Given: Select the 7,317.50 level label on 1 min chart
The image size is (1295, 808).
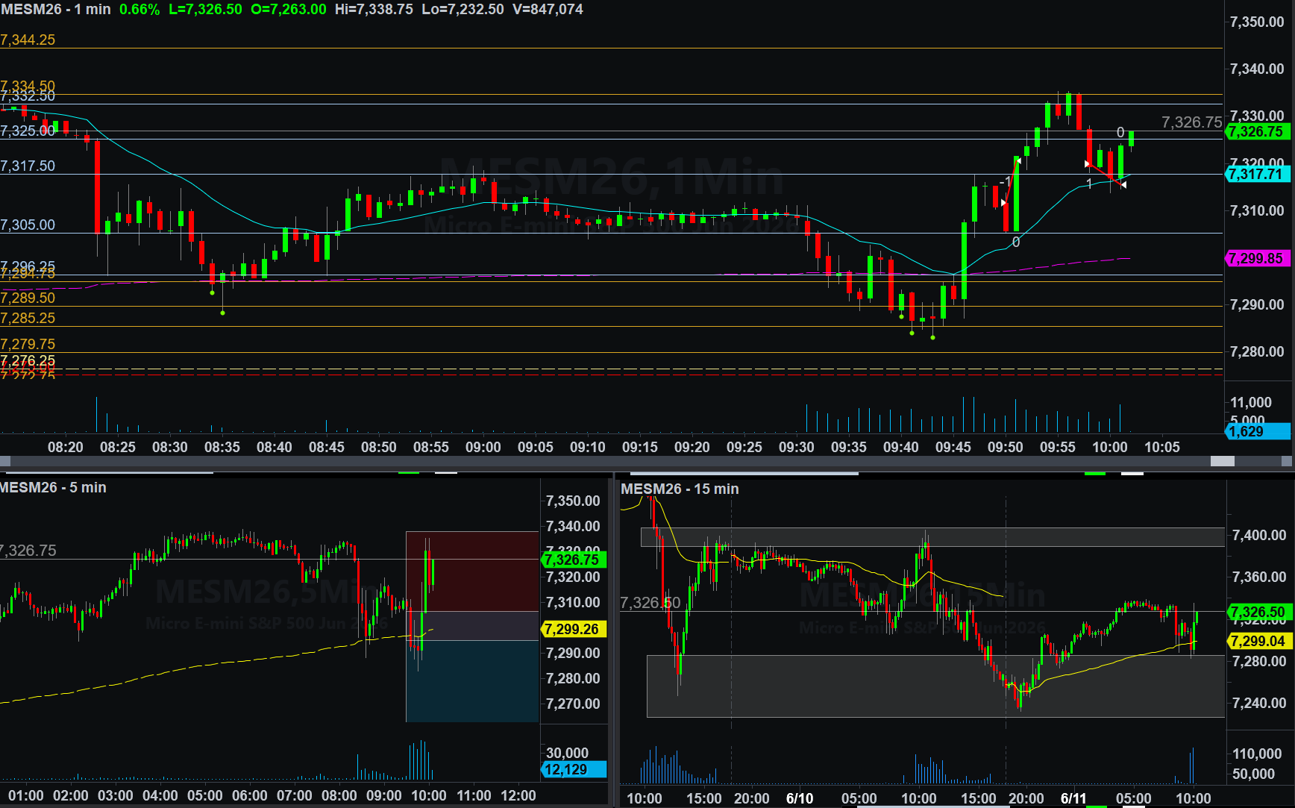Looking at the screenshot, I should coord(28,166).
